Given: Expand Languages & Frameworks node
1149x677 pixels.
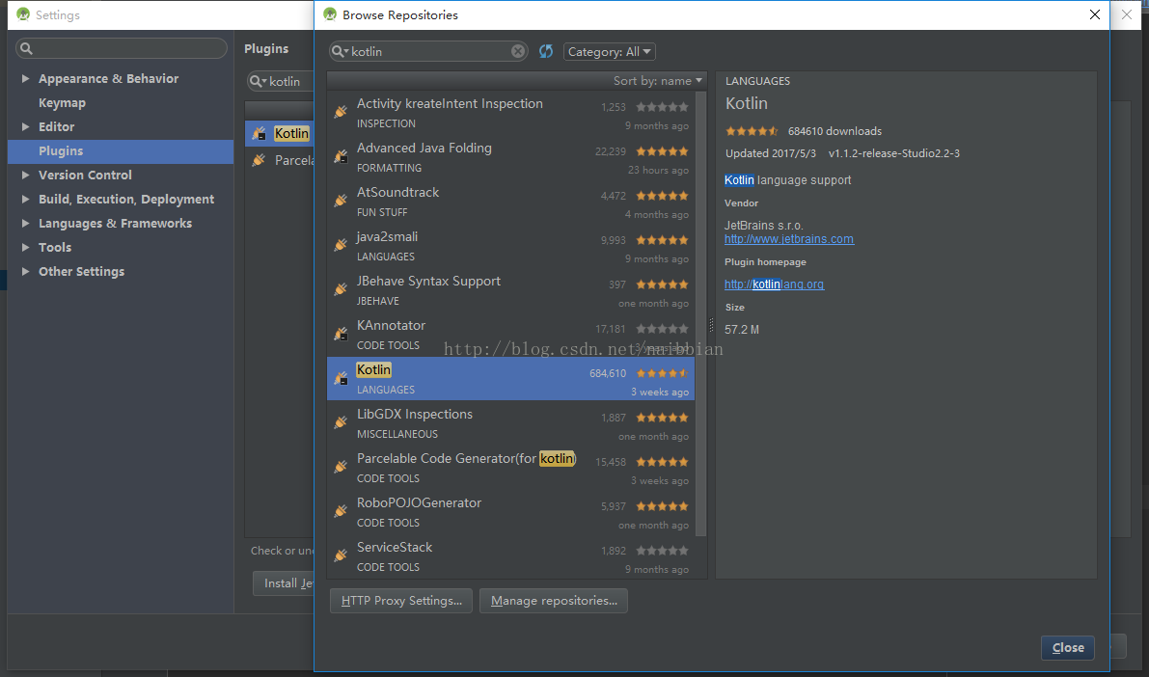Looking at the screenshot, I should [x=26, y=224].
